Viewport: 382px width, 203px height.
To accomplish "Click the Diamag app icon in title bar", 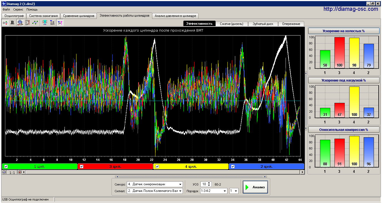I will coord(3,4).
